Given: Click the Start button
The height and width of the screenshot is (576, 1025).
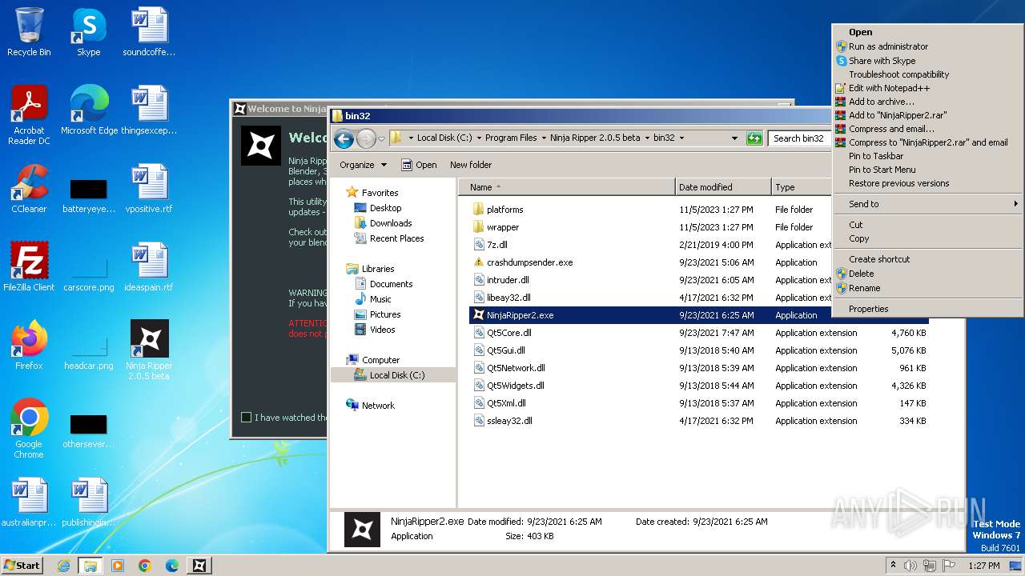Looking at the screenshot, I should pyautogui.click(x=22, y=566).
